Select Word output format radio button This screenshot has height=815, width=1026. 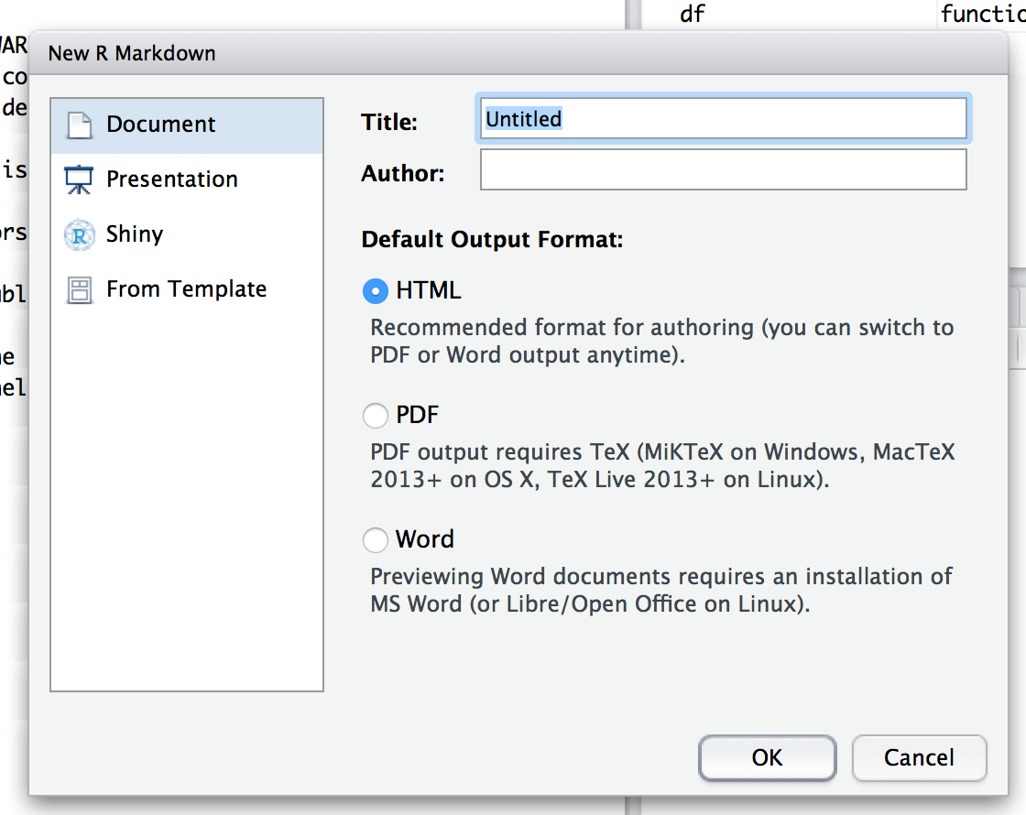(x=376, y=540)
